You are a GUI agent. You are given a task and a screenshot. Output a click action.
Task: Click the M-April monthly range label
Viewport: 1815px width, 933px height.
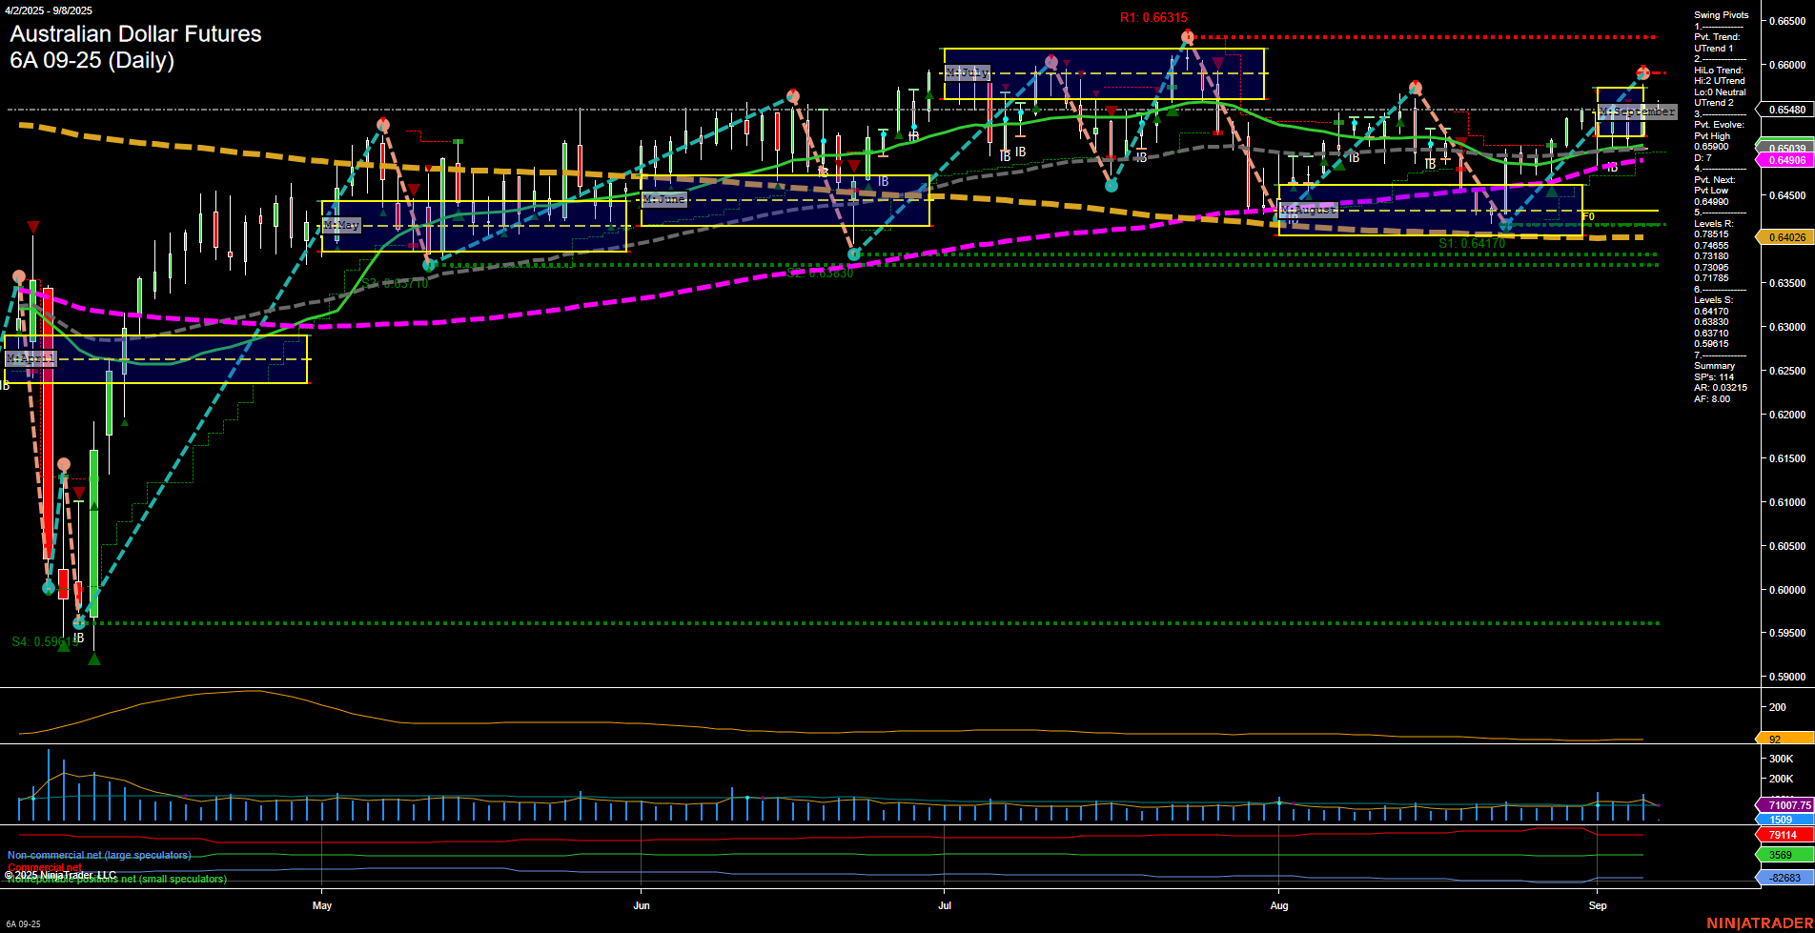click(30, 358)
